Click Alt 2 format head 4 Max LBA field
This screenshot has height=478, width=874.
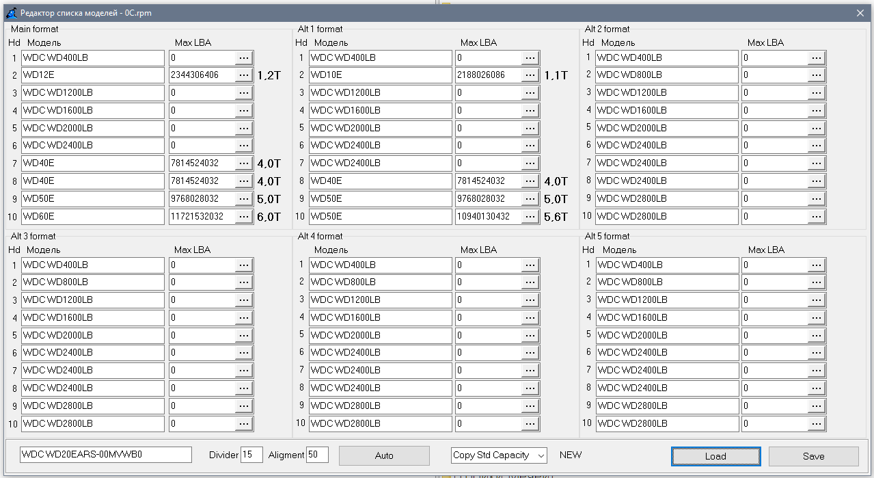pyautogui.click(x=775, y=110)
